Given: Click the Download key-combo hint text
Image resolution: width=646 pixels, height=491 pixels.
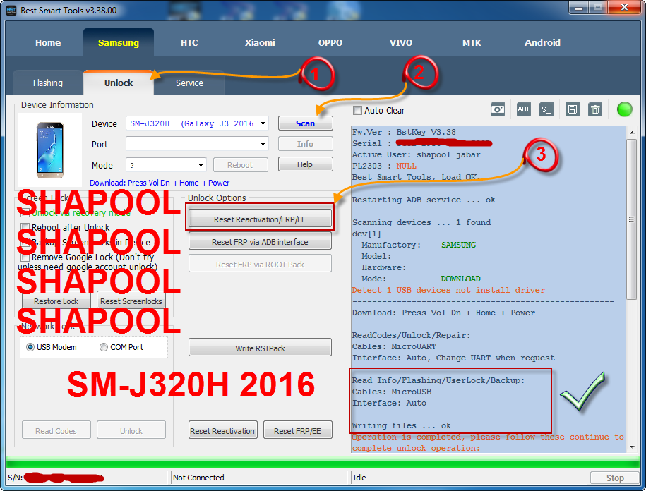Looking at the screenshot, I should click(x=160, y=183).
